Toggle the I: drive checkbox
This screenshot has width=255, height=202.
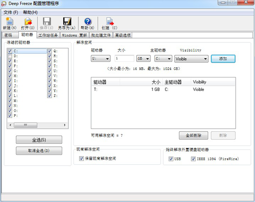[10, 81]
